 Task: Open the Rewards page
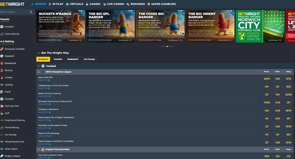136,4
